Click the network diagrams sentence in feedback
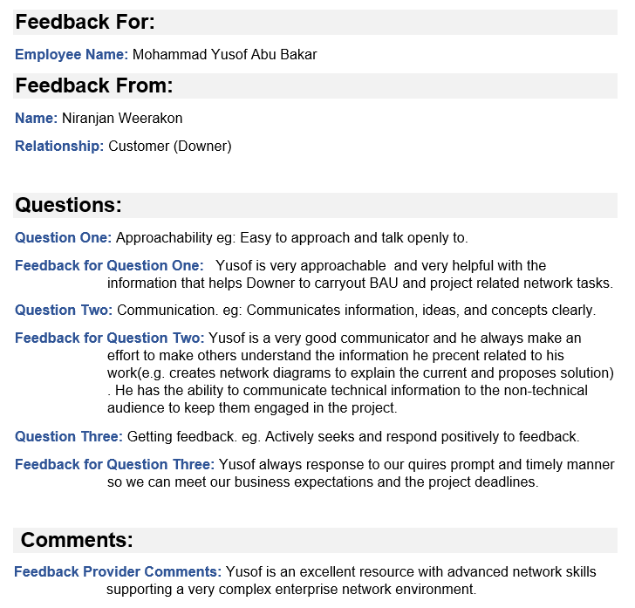Image resolution: width=635 pixels, height=608 pixels. click(360, 373)
